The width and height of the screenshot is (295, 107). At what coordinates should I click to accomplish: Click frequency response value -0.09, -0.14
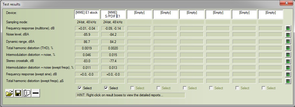113,28
